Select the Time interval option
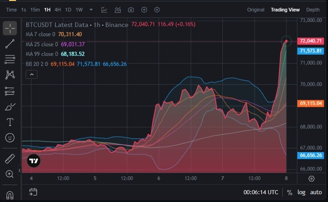 (11, 10)
